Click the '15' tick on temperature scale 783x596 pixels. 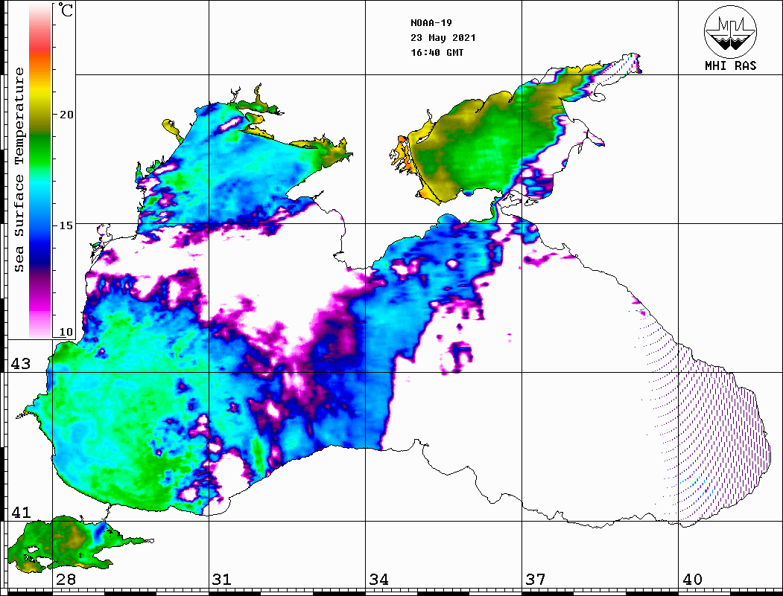66,225
